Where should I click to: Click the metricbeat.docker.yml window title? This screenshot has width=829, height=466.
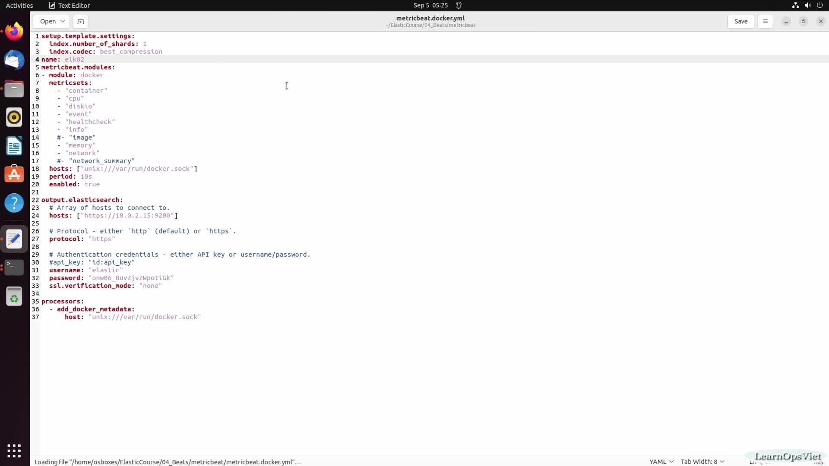(430, 18)
